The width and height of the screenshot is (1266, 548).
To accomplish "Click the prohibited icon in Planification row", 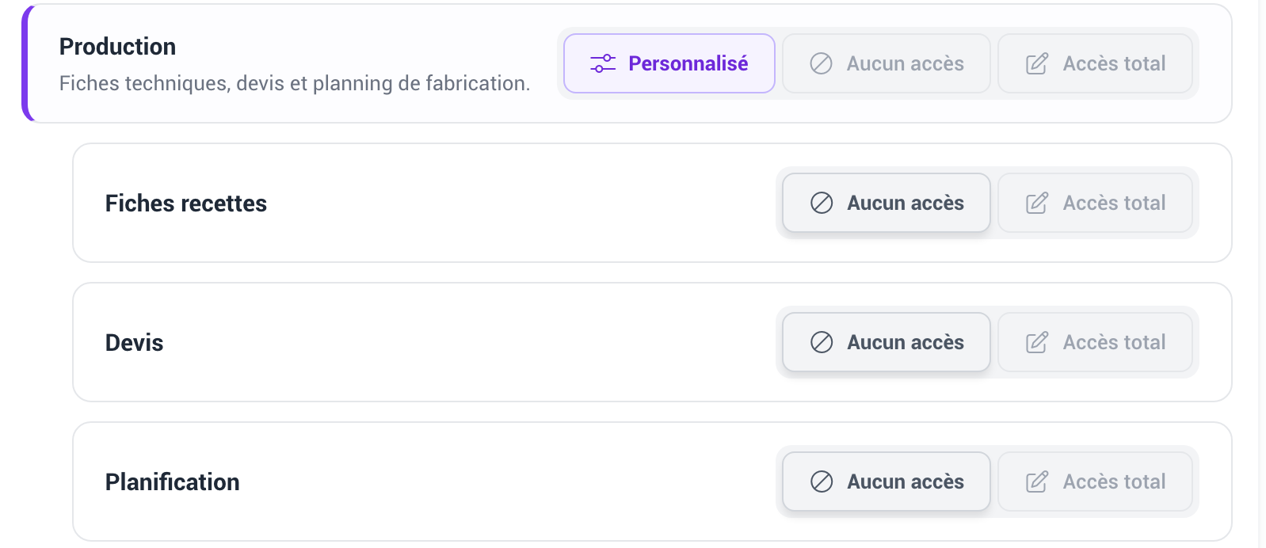I will 822,481.
